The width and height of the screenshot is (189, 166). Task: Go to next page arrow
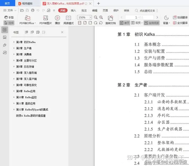pos(157,18)
